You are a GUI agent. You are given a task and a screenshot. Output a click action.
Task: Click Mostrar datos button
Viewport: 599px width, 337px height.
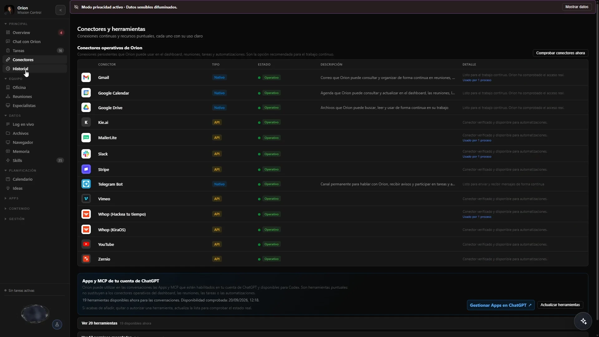[577, 7]
